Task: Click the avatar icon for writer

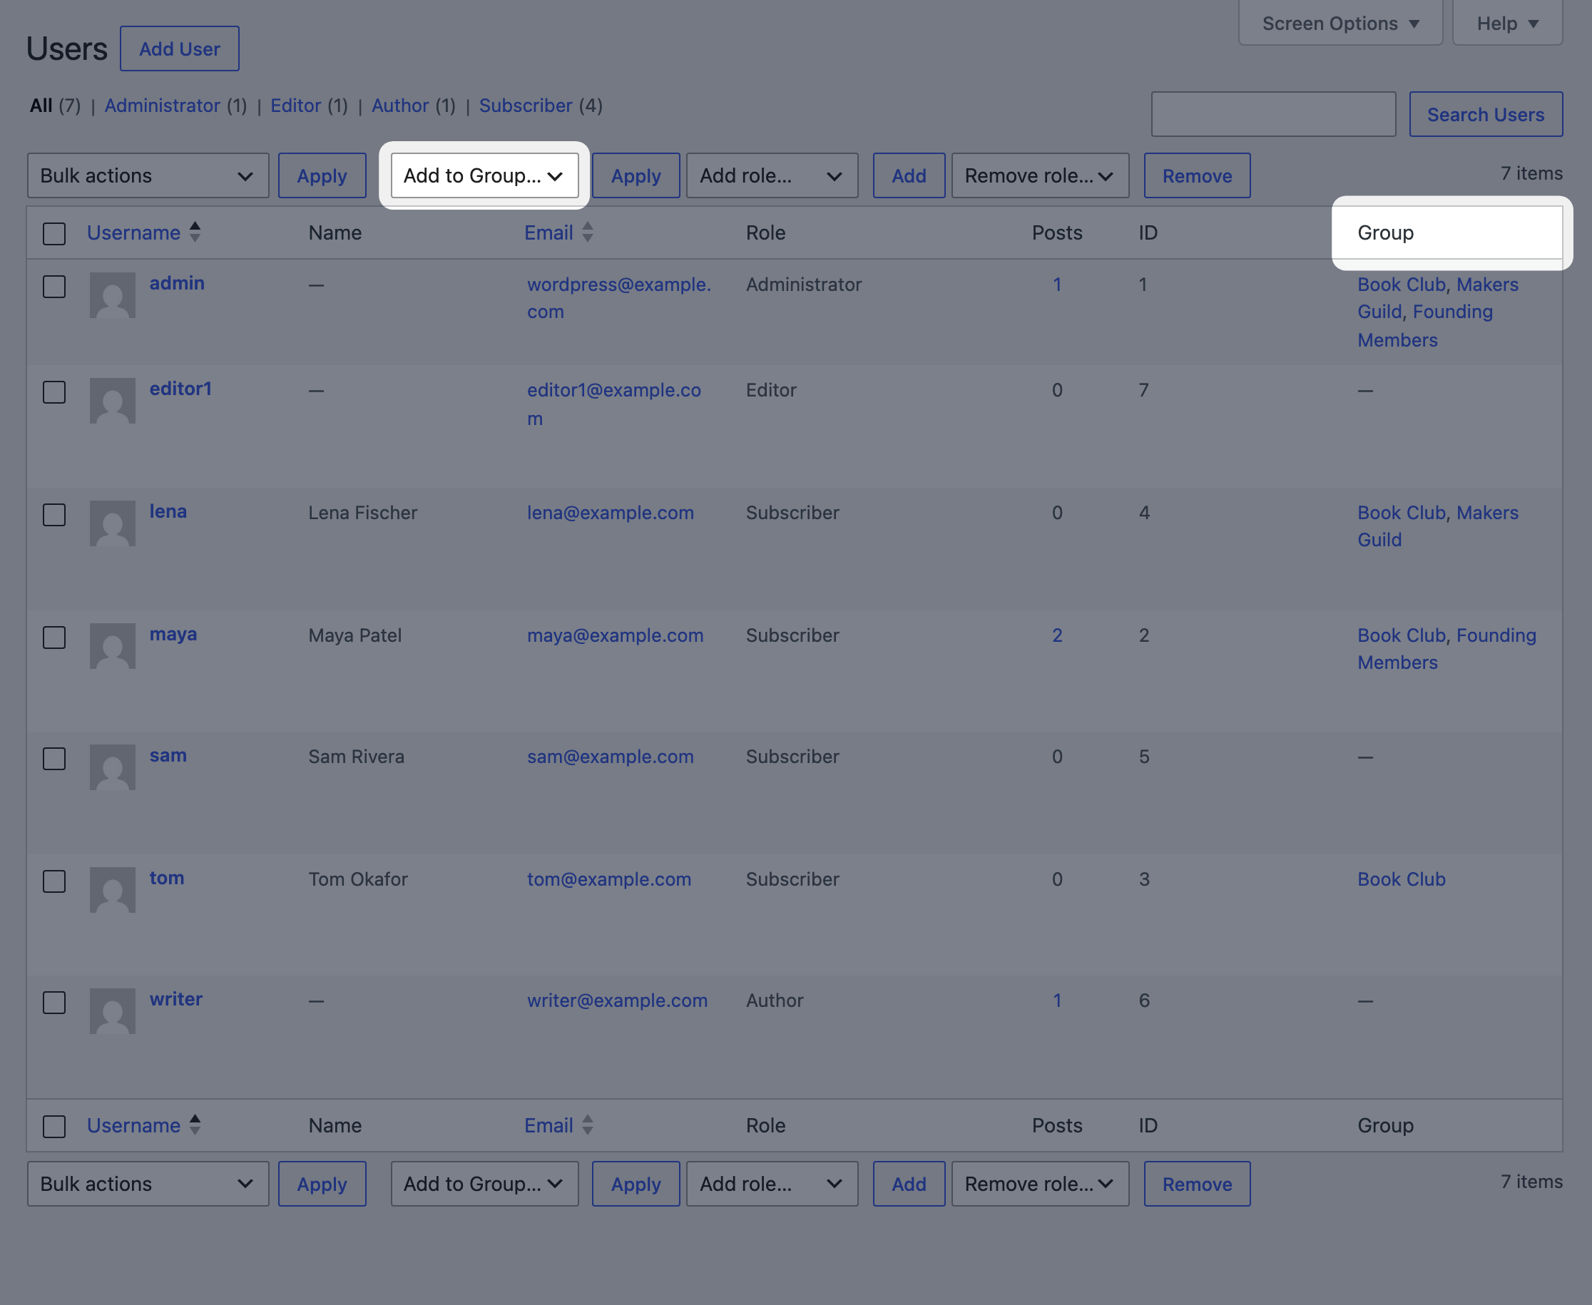Action: [x=113, y=1010]
